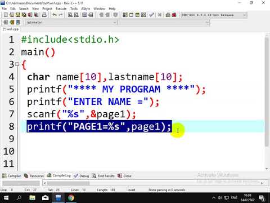Open the File menu
Screen dimensions: 270x203
point(4,8)
